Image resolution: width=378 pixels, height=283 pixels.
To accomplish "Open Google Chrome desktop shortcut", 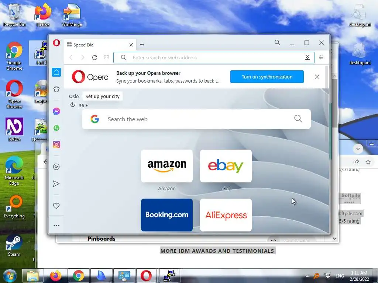I will click(x=14, y=56).
